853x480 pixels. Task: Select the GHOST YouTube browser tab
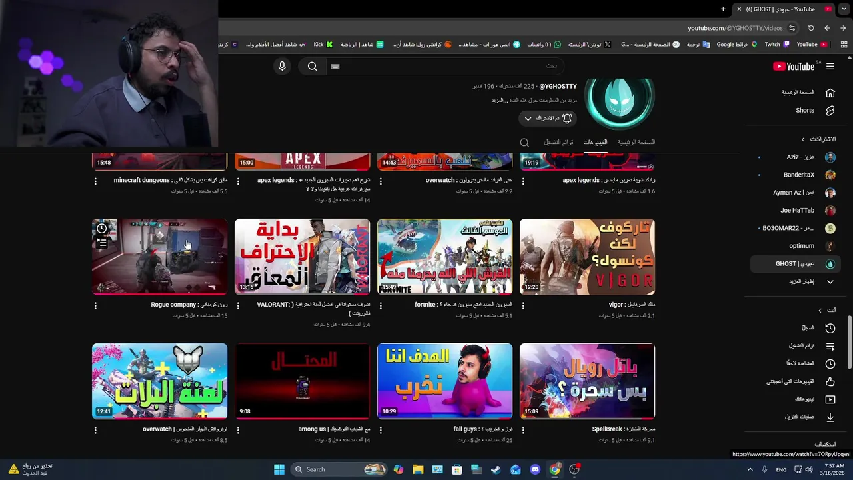coord(783,9)
